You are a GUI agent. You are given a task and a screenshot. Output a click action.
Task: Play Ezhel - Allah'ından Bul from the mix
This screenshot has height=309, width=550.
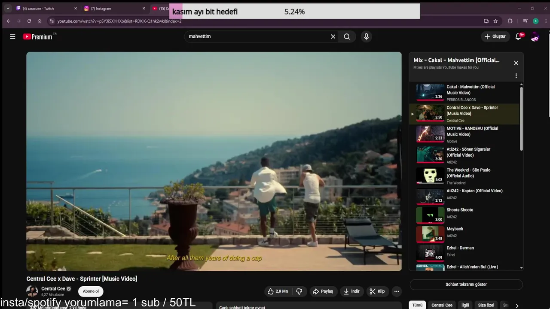[465, 267]
